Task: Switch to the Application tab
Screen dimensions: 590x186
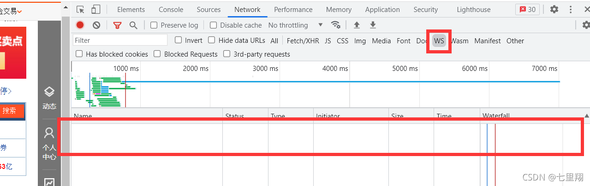Action: click(382, 9)
